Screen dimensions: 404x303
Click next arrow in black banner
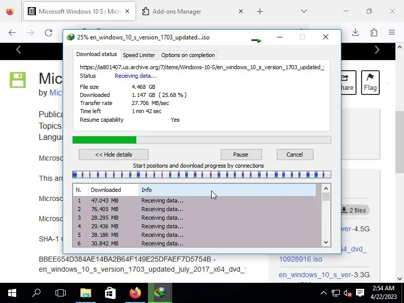(x=377, y=49)
